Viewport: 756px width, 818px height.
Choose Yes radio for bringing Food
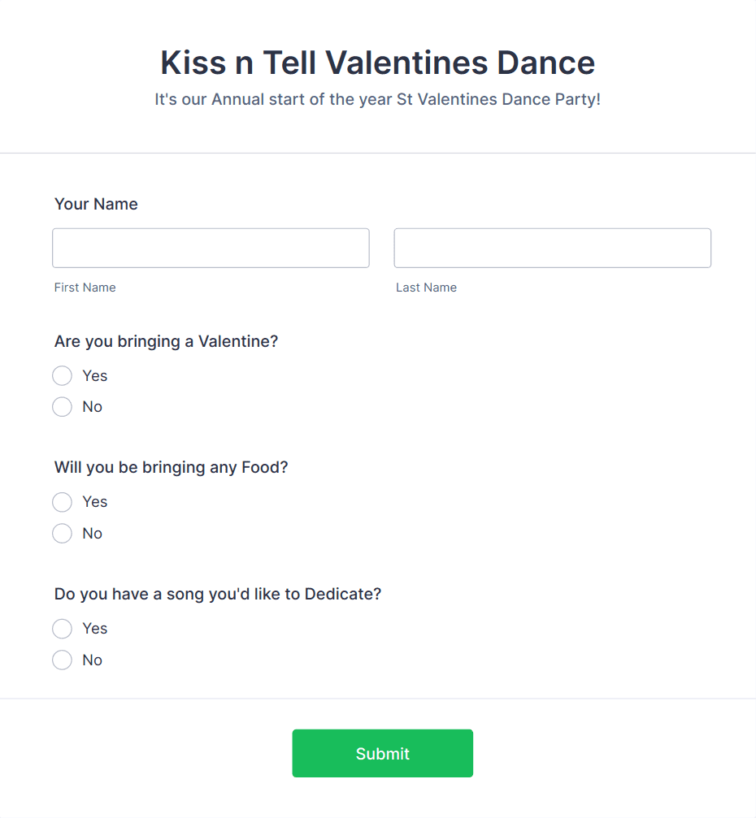point(63,502)
